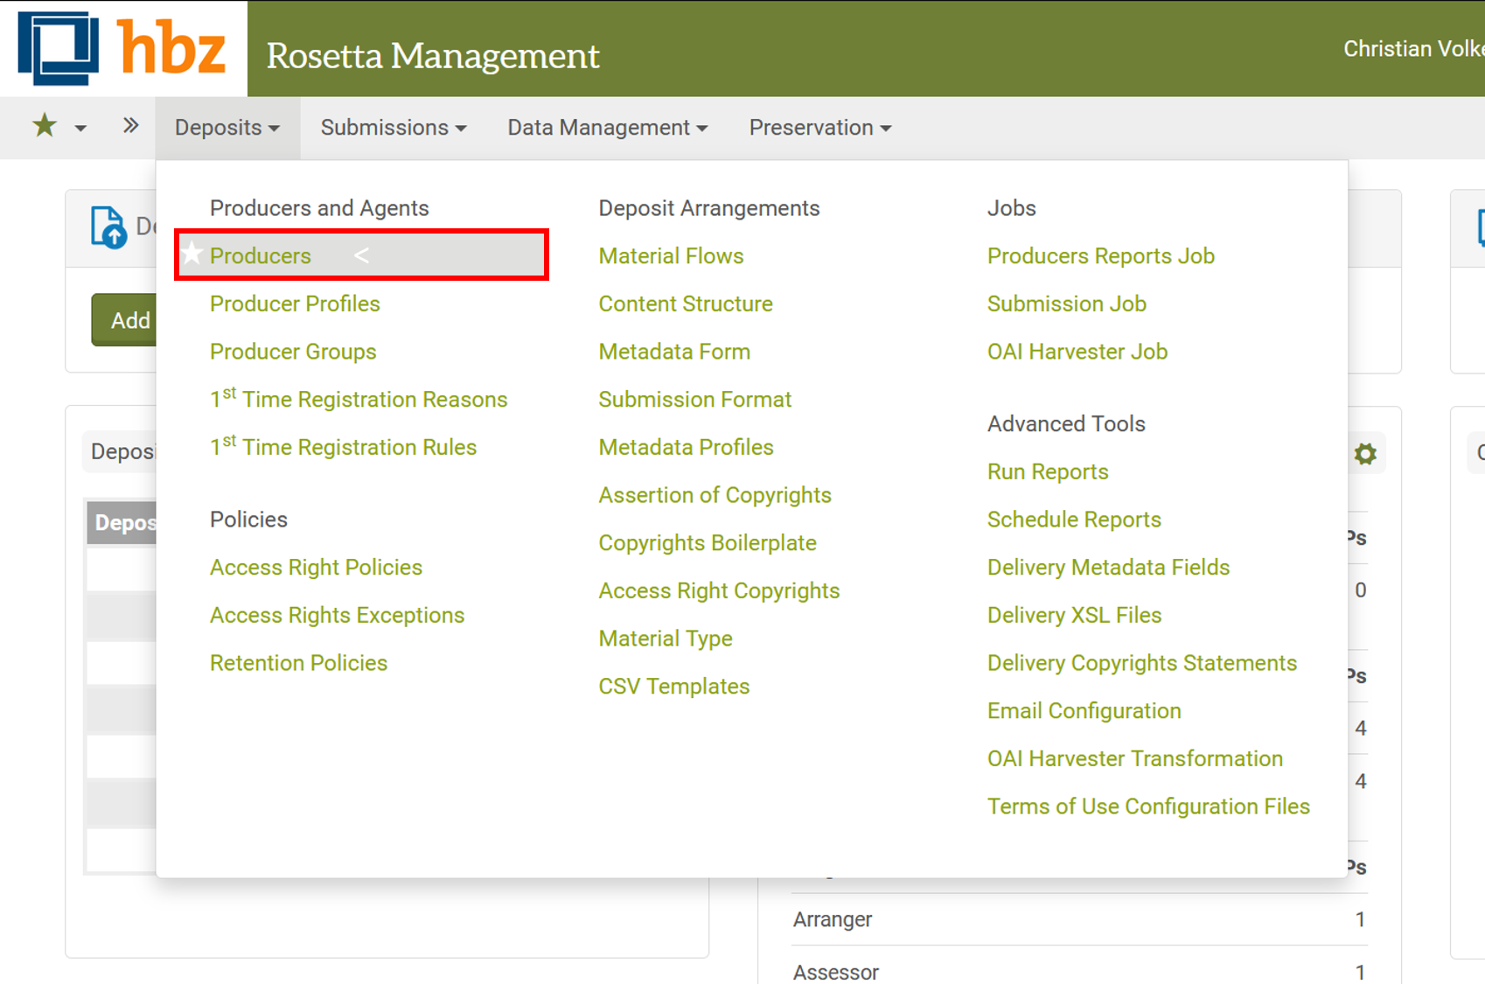Image resolution: width=1485 pixels, height=984 pixels.
Task: Click the deposit upload document icon
Action: pyautogui.click(x=108, y=227)
